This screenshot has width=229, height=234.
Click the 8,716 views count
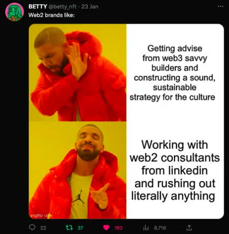pyautogui.click(x=160, y=228)
